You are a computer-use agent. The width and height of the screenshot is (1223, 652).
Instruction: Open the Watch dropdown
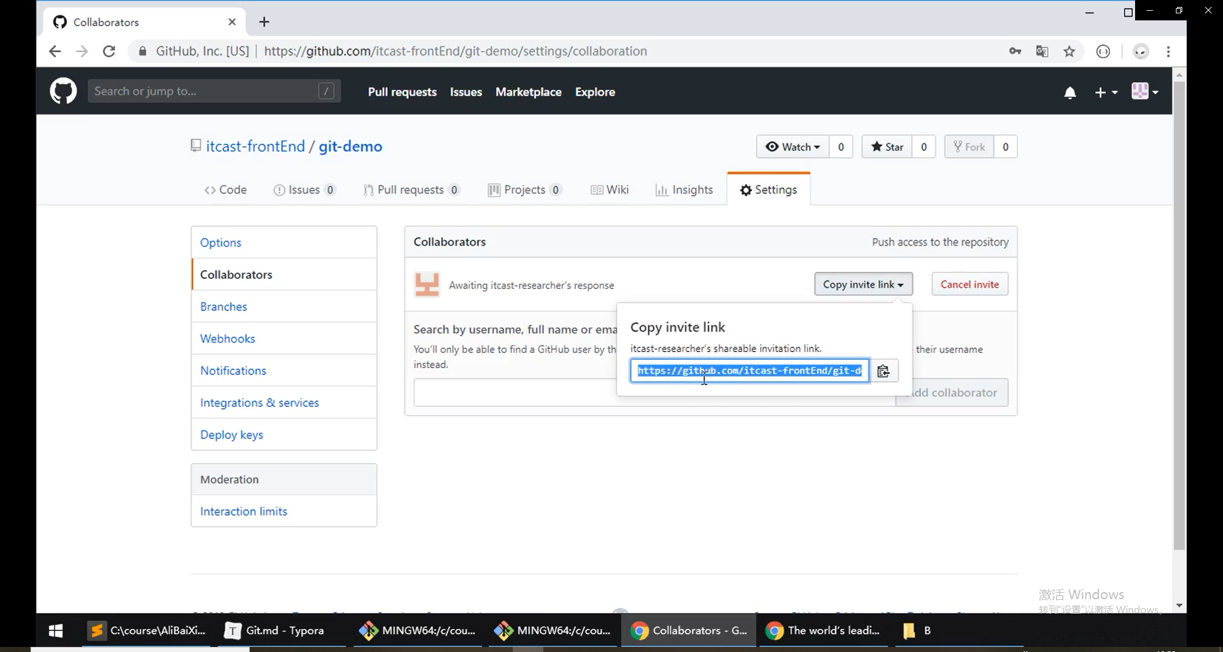pyautogui.click(x=793, y=146)
